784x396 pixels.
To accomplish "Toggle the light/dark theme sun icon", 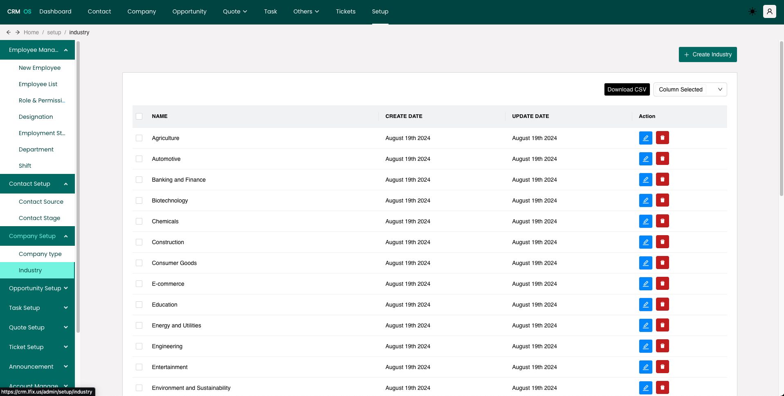I will pos(752,11).
